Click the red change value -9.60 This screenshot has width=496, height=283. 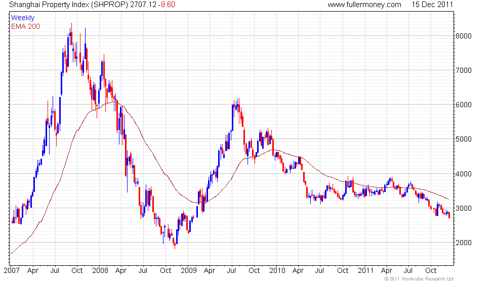pyautogui.click(x=167, y=5)
